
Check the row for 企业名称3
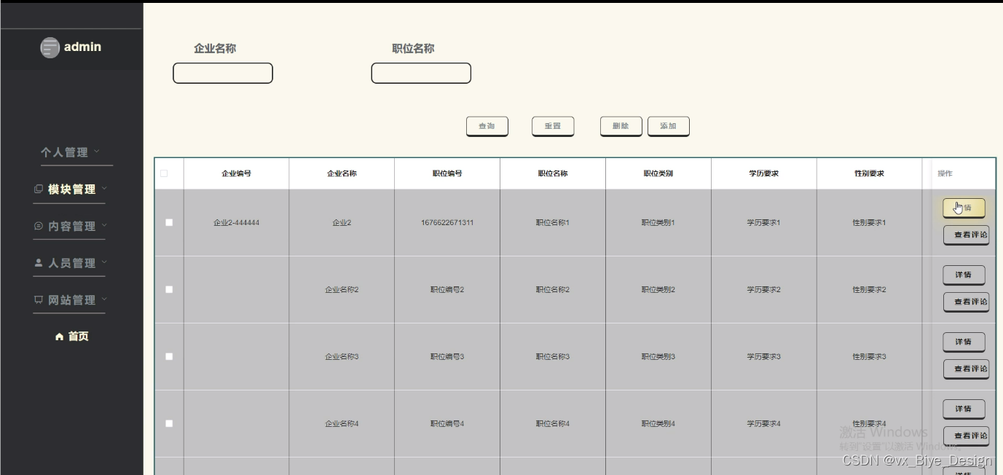coord(169,356)
